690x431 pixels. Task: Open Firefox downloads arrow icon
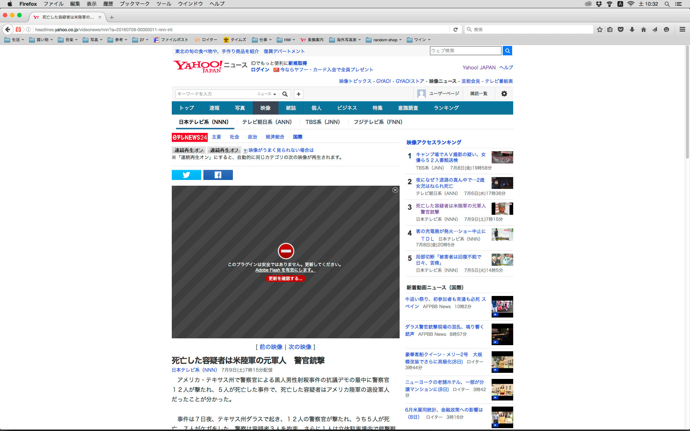coord(632,29)
